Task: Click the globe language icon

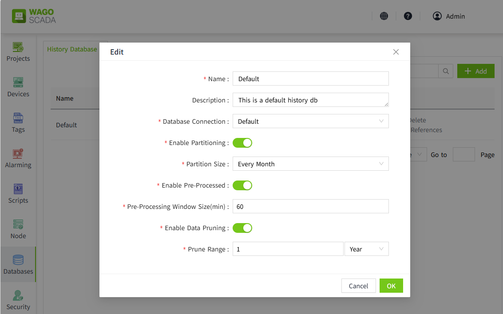Action: click(384, 16)
